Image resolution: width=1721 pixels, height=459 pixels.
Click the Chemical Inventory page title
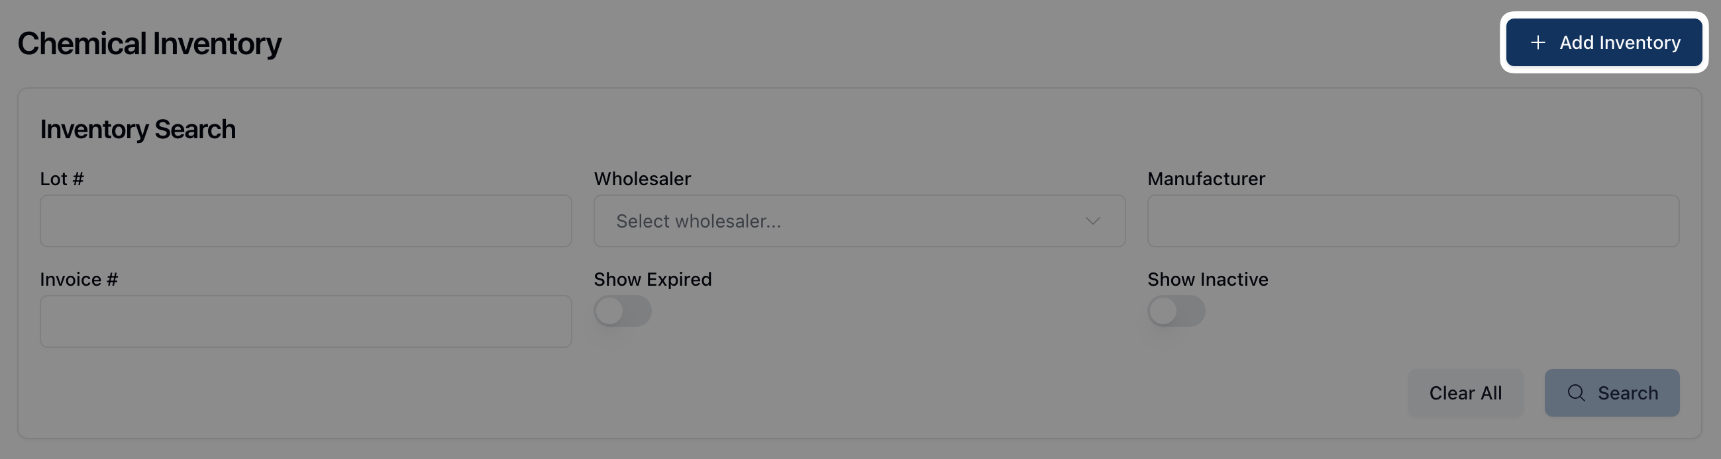point(150,44)
